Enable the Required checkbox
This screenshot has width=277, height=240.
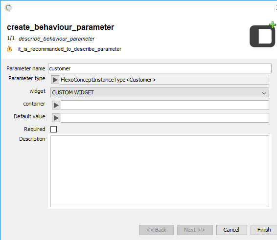[53, 129]
